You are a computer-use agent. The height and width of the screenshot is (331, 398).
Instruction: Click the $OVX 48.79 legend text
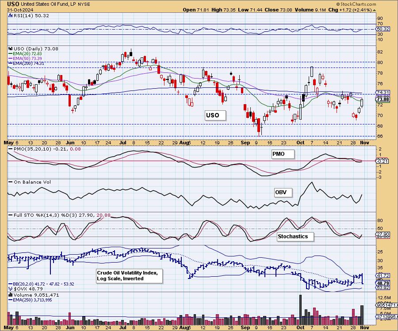point(28,289)
